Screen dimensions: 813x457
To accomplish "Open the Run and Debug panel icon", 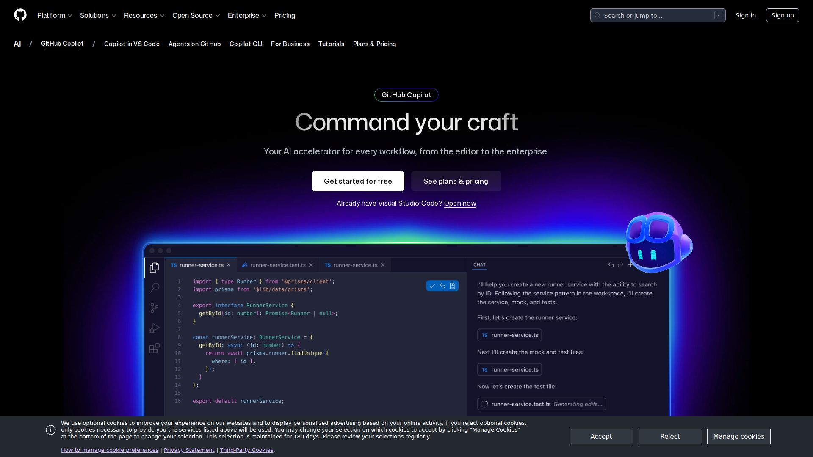I will tap(154, 328).
